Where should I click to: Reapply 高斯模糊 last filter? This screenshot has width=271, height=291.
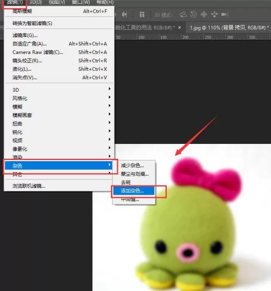pos(59,11)
